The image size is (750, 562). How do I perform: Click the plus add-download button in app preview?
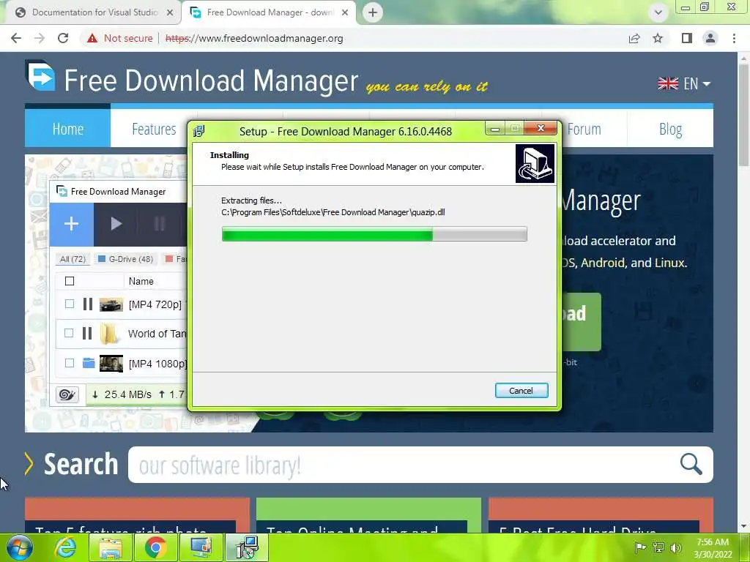click(71, 224)
